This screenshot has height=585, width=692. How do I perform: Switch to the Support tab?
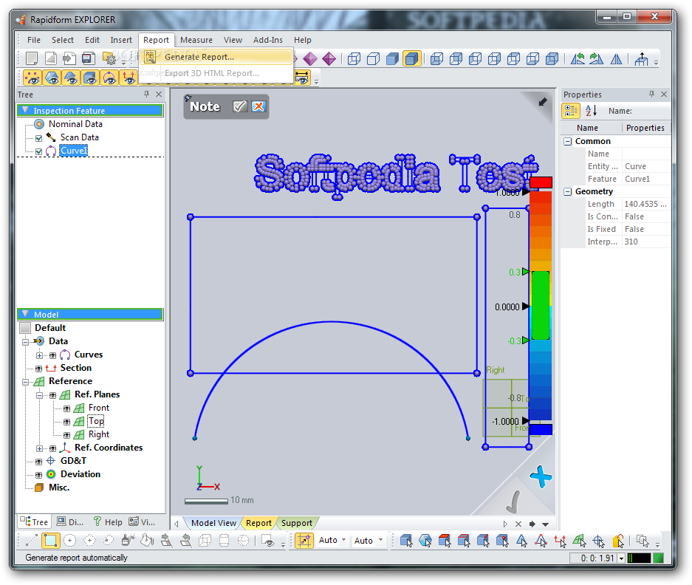click(297, 523)
